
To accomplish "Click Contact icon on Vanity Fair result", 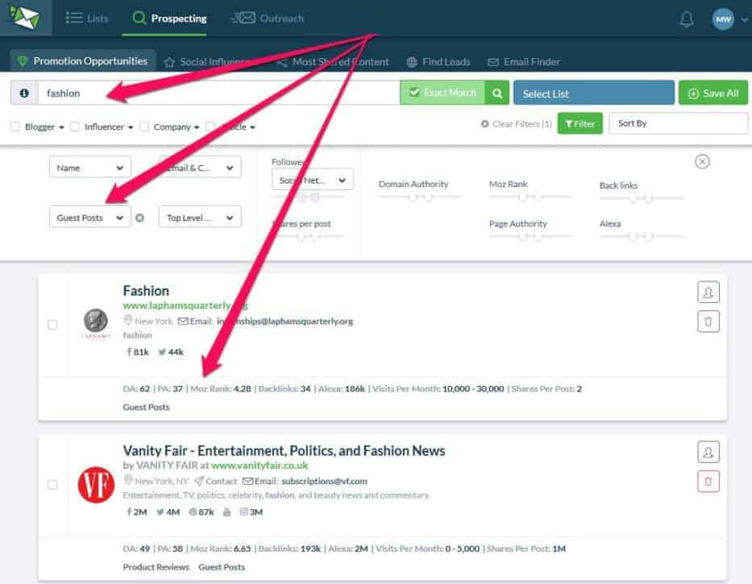I will (199, 480).
